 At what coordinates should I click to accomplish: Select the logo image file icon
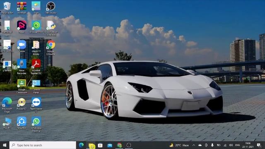(36, 7)
